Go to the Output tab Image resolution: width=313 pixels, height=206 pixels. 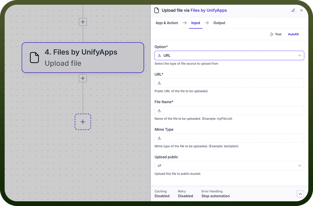(x=219, y=23)
